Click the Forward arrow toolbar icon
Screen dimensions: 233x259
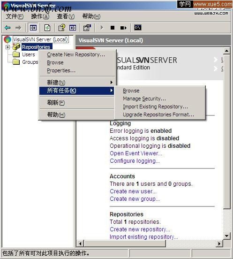[18, 28]
